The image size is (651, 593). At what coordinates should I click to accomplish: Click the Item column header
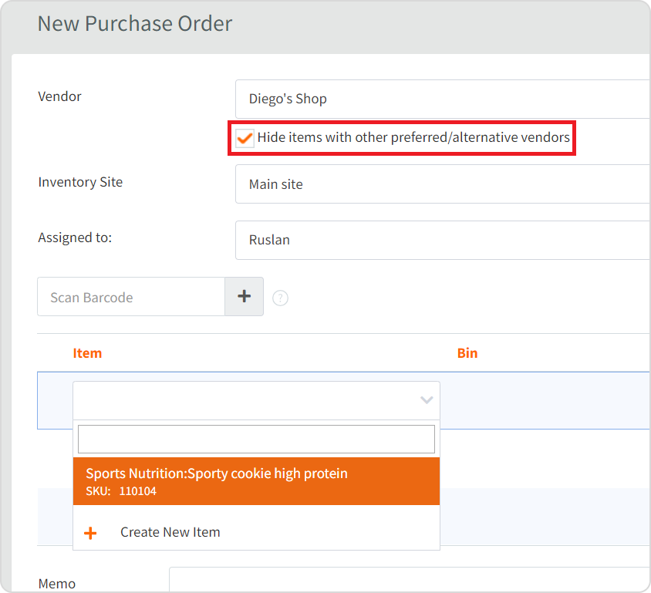click(x=87, y=353)
